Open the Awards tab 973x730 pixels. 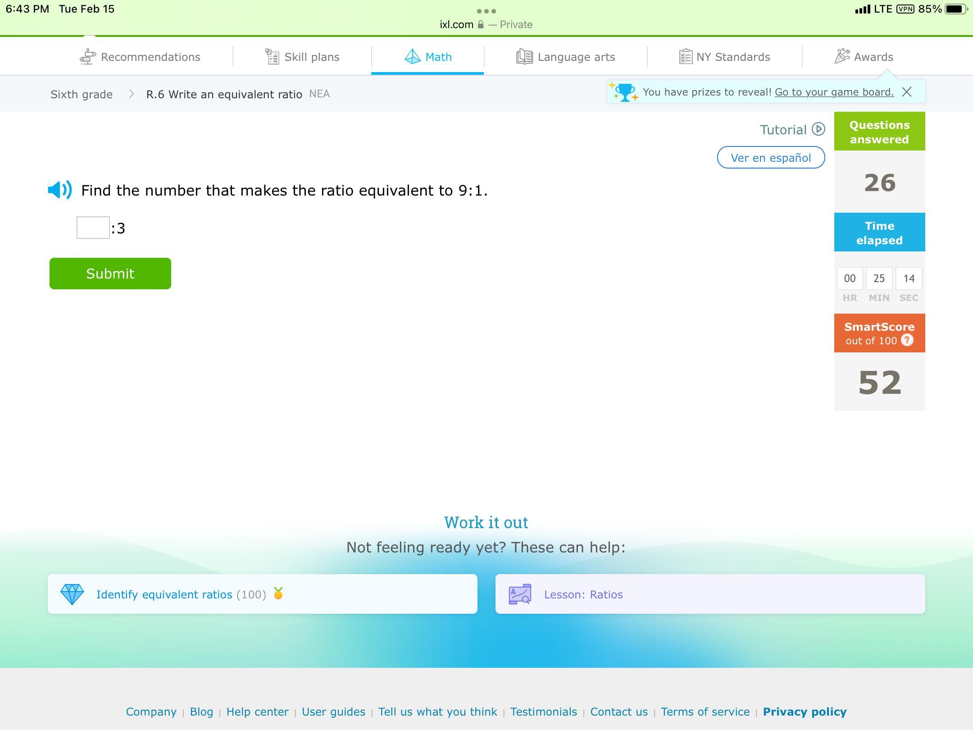[864, 57]
